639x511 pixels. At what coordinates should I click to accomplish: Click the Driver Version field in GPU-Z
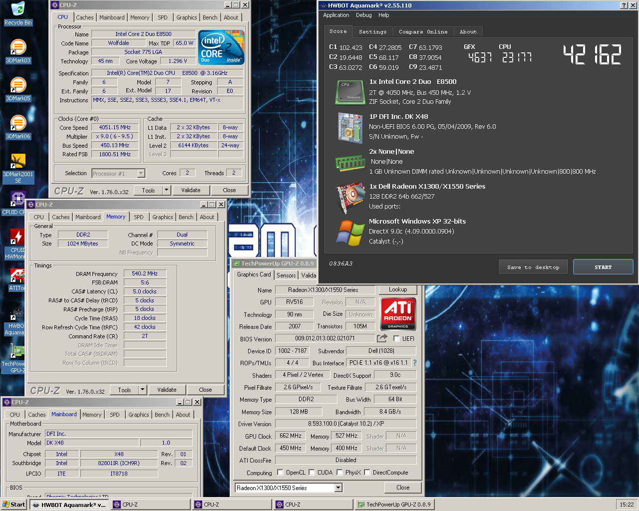345,424
